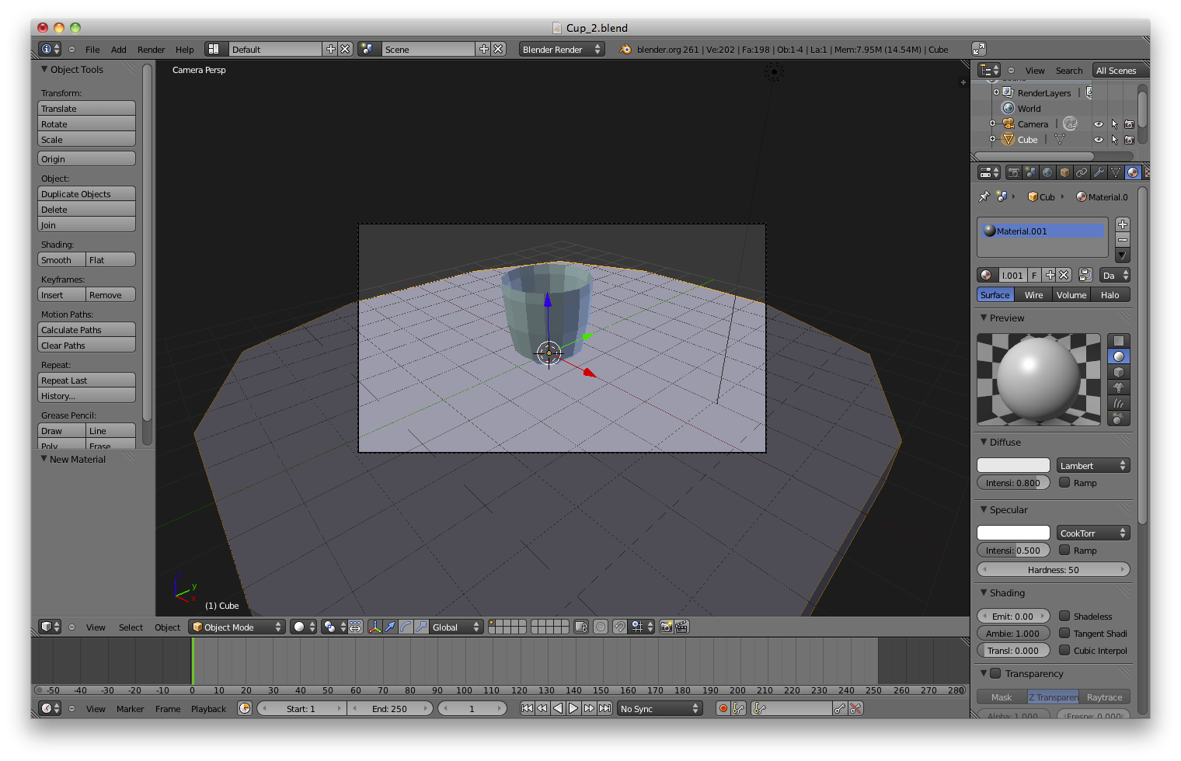
Task: Open the Object Data triangle tab
Action: pos(1116,172)
